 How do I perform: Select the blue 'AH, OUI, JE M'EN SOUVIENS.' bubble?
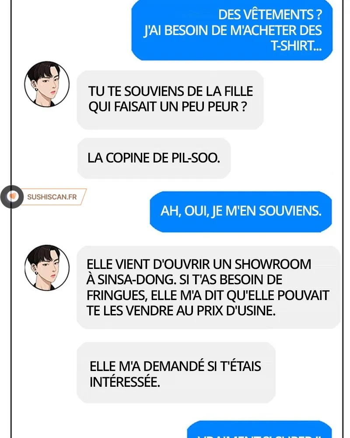click(x=241, y=212)
